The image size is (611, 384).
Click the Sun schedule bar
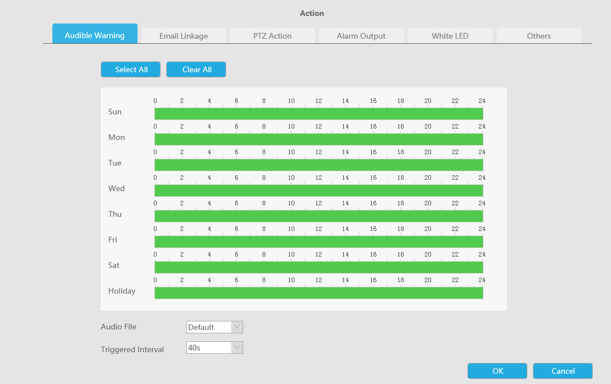(319, 114)
